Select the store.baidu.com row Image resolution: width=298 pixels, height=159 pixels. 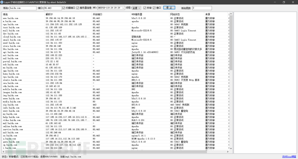tap(115, 46)
